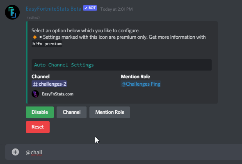This screenshot has height=164, width=242.
Task: Click the hash symbol in challenges-2 mention
Action: click(x=35, y=84)
